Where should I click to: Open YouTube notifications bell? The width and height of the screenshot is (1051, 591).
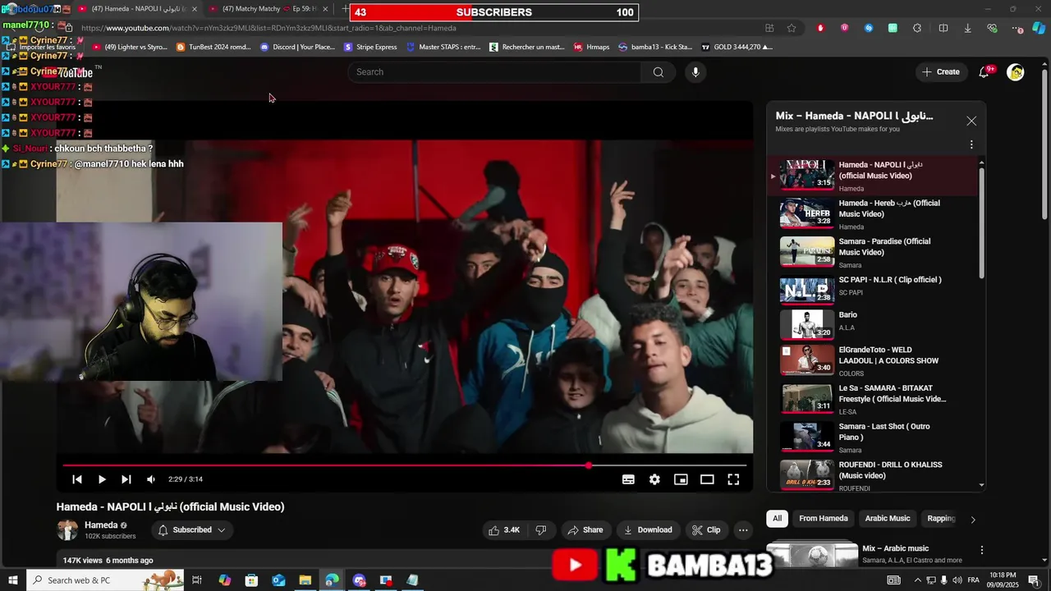pyautogui.click(x=984, y=72)
